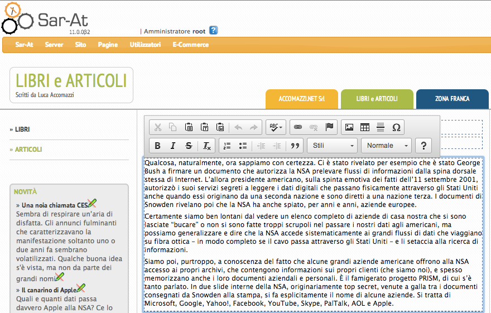Click the Increase Indent icon
Image resolution: width=491 pixels, height=313 pixels.
[277, 146]
